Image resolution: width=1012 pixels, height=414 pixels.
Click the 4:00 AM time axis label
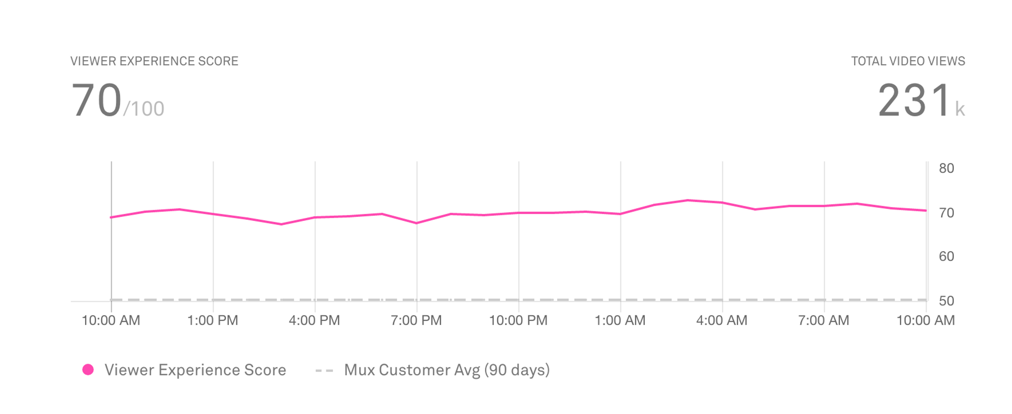(x=722, y=320)
